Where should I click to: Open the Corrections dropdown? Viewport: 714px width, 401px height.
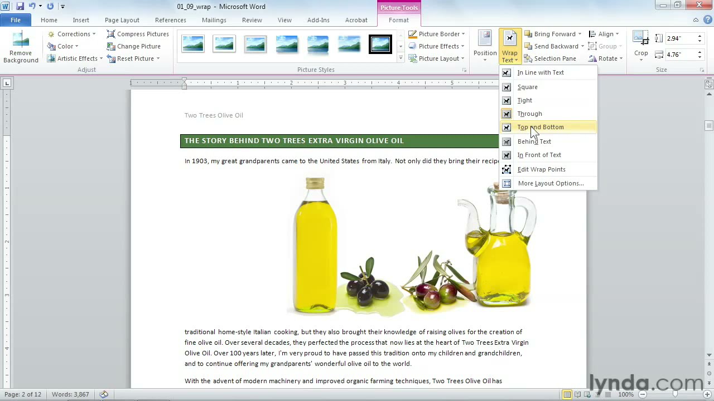pyautogui.click(x=71, y=34)
